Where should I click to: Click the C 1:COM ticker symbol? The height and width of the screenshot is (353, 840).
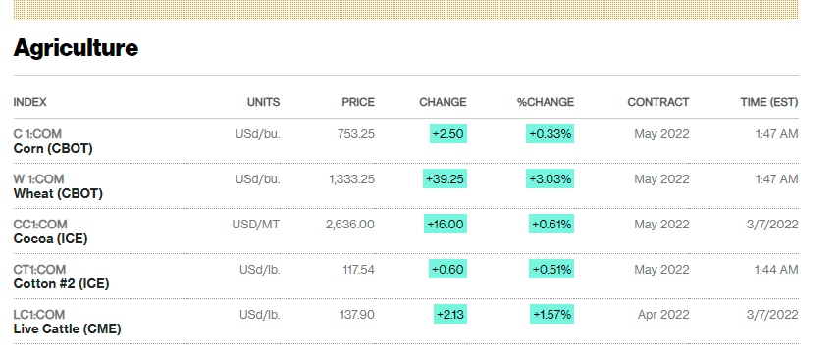(37, 134)
